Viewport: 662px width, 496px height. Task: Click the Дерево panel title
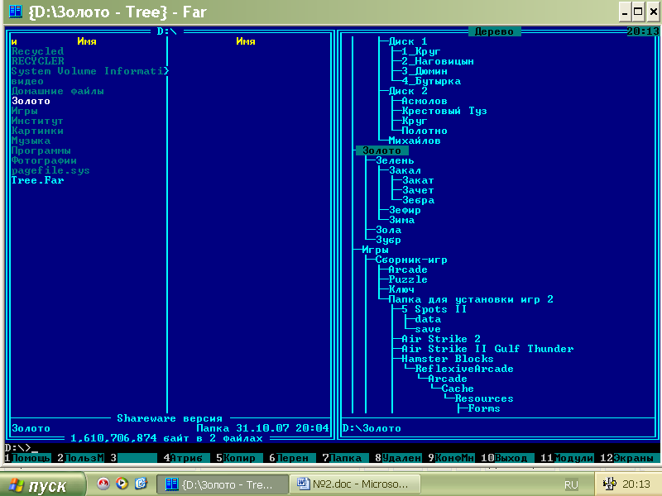click(494, 31)
